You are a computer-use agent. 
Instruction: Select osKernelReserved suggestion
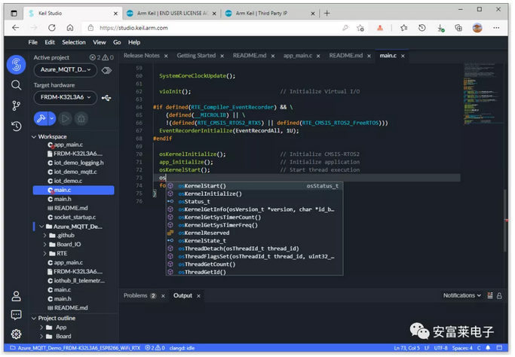click(254, 233)
